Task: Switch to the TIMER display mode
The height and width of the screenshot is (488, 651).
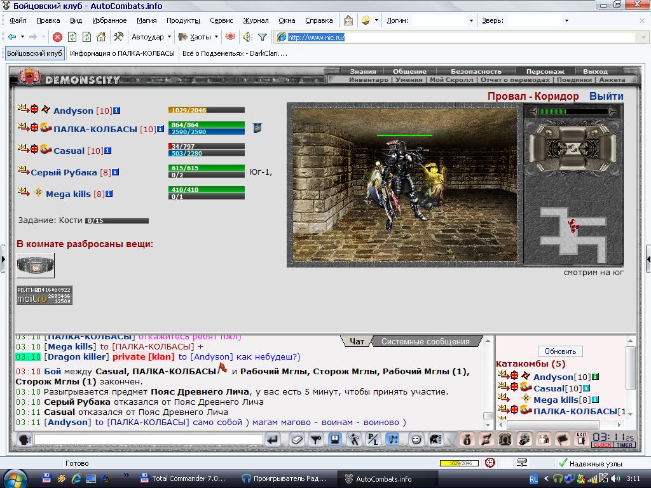Action: 624,445
